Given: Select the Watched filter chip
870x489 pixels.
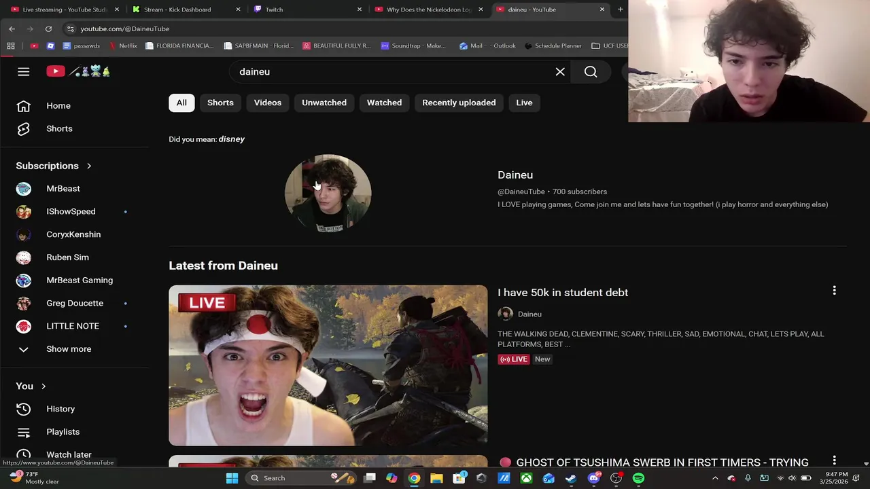Looking at the screenshot, I should tap(384, 103).
